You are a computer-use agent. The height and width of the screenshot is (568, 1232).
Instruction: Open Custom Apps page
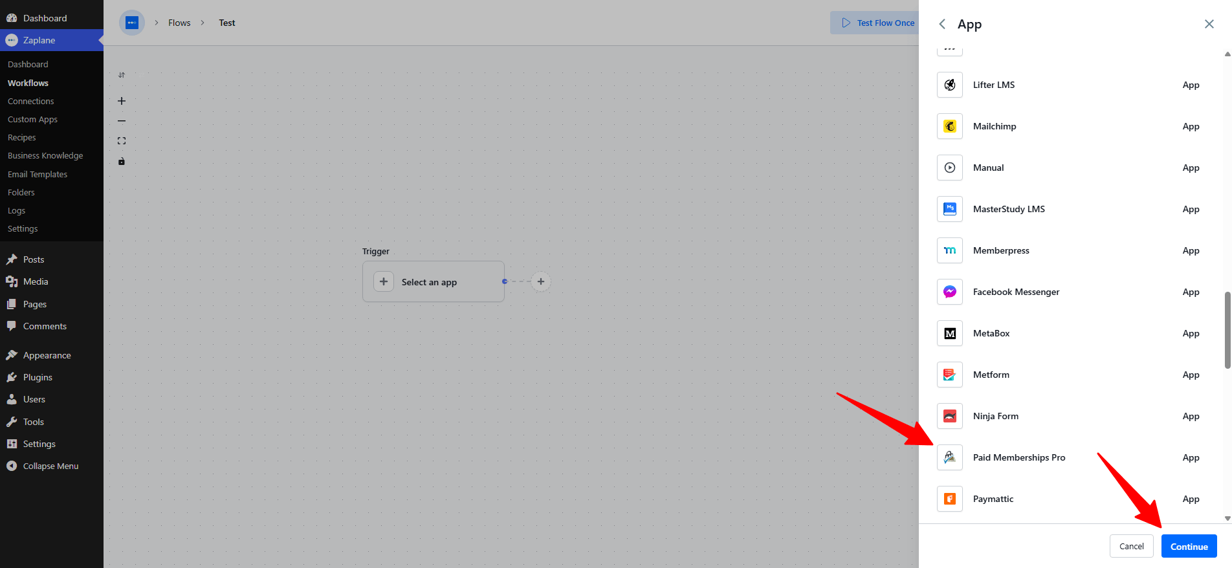tap(32, 119)
